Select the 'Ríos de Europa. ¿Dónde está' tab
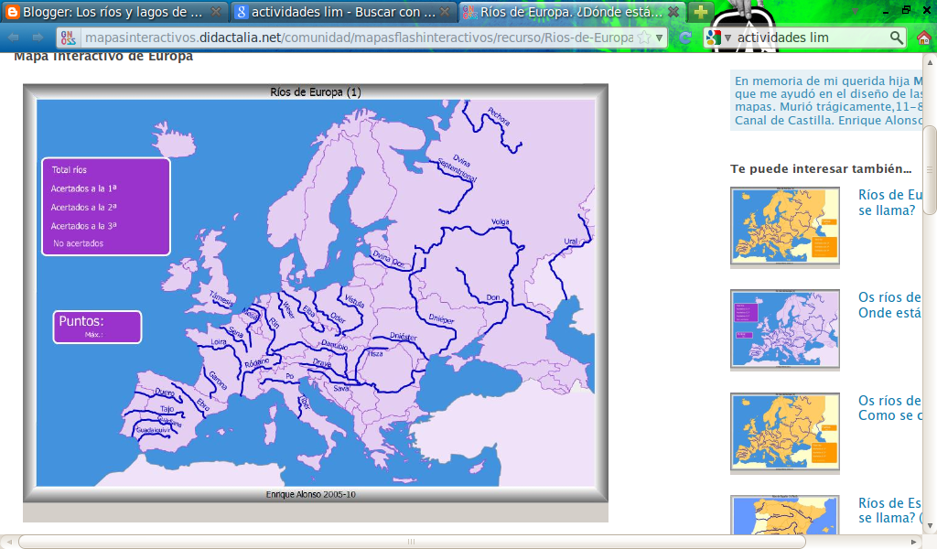The height and width of the screenshot is (549, 937). 571,11
